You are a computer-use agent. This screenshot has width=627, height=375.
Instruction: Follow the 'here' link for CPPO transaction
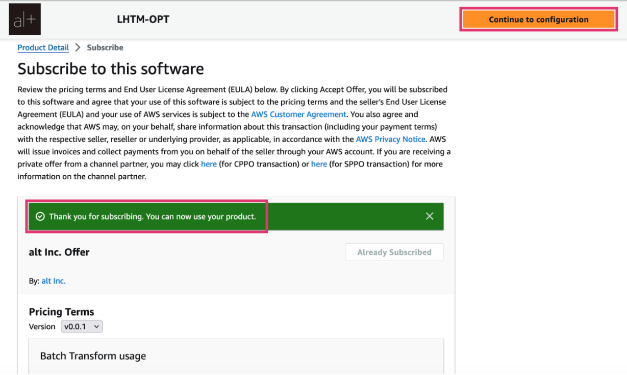pos(209,164)
